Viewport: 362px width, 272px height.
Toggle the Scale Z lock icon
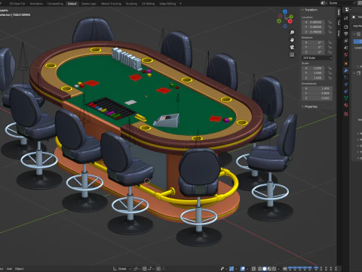point(330,78)
